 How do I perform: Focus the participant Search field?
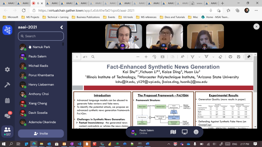tap(41, 36)
